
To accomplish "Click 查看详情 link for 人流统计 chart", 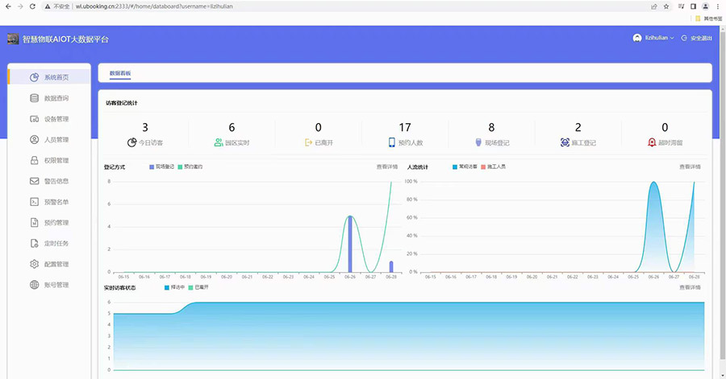I will tap(690, 167).
